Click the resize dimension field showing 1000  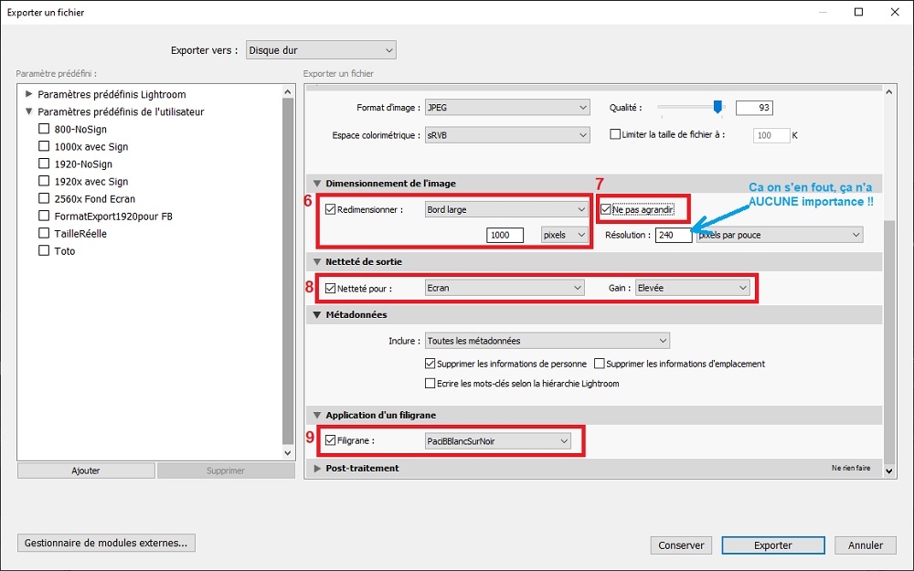(x=505, y=235)
